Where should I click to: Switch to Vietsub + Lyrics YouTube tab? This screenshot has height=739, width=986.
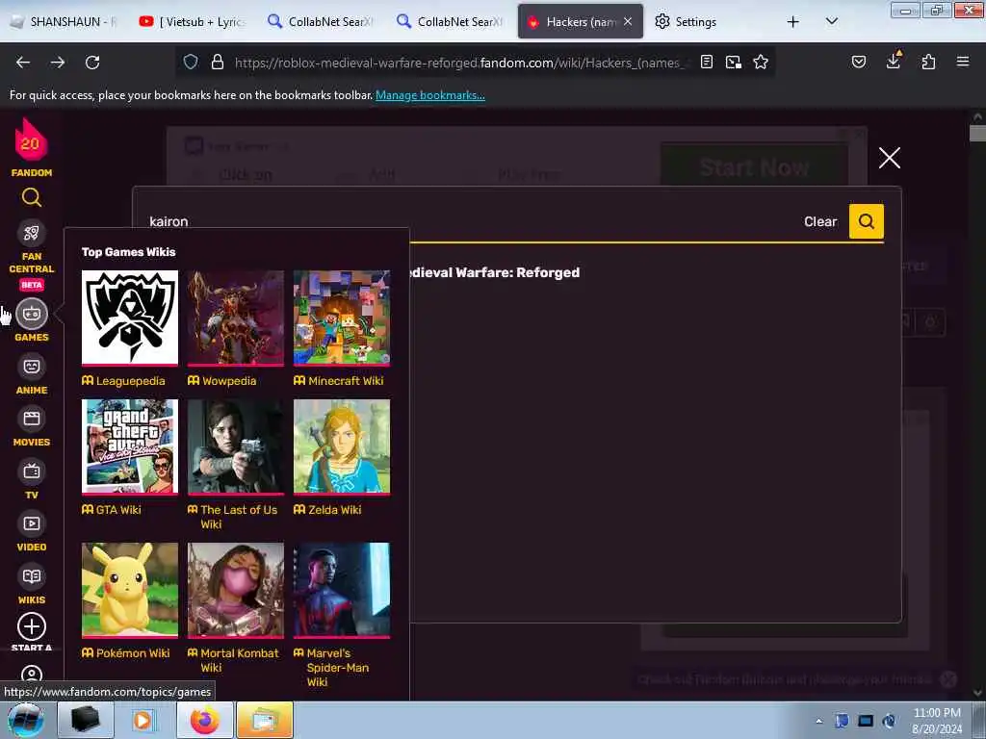[192, 22]
